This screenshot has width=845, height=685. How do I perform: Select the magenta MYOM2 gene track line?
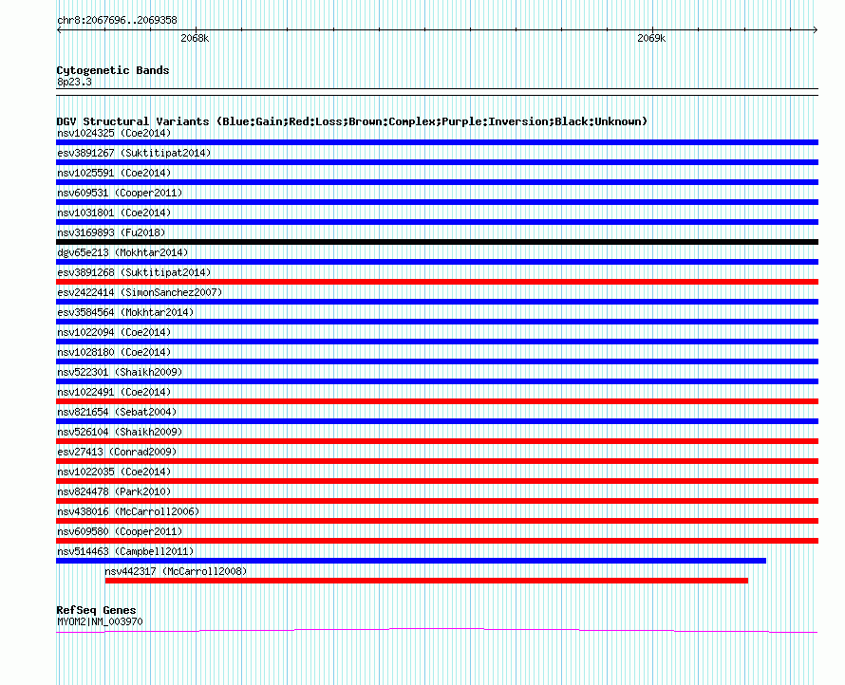(437, 630)
